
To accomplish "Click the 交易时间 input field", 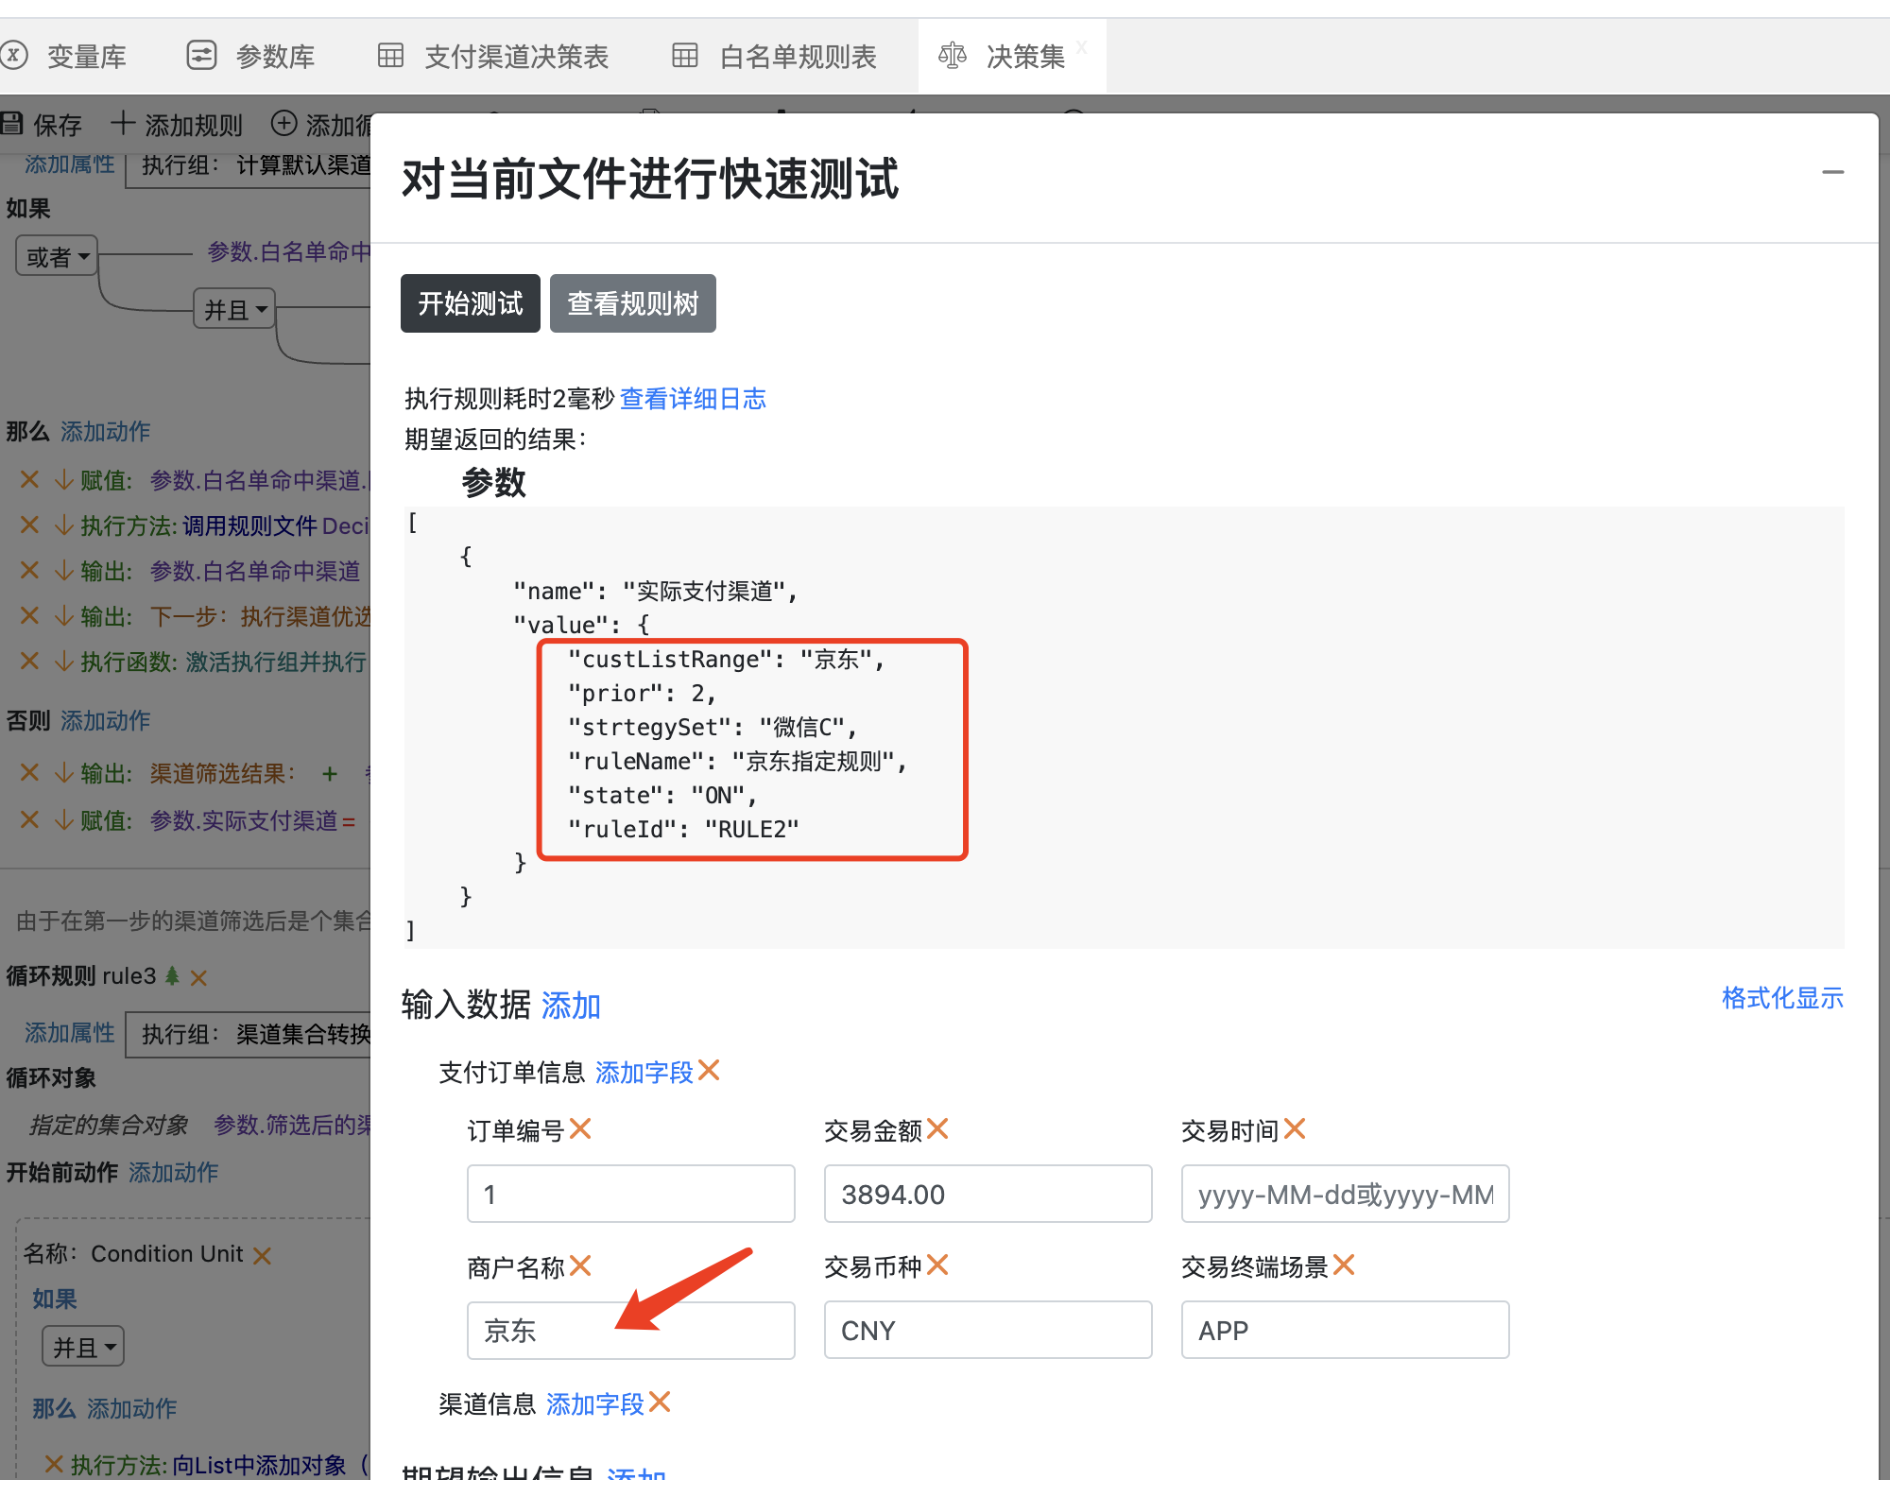I will click(x=1344, y=1195).
